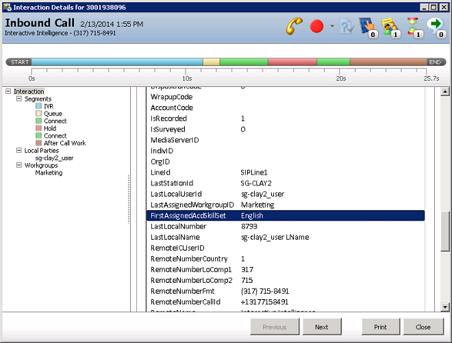Click the people with note icon

tap(390, 27)
